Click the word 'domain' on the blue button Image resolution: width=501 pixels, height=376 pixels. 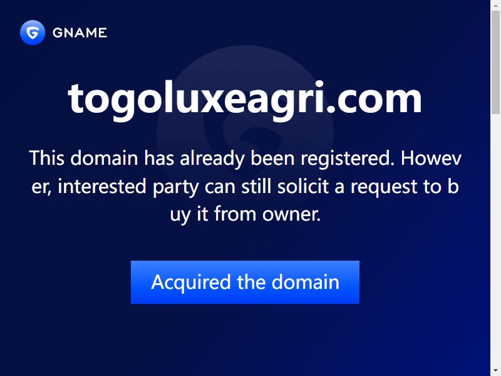pos(306,282)
